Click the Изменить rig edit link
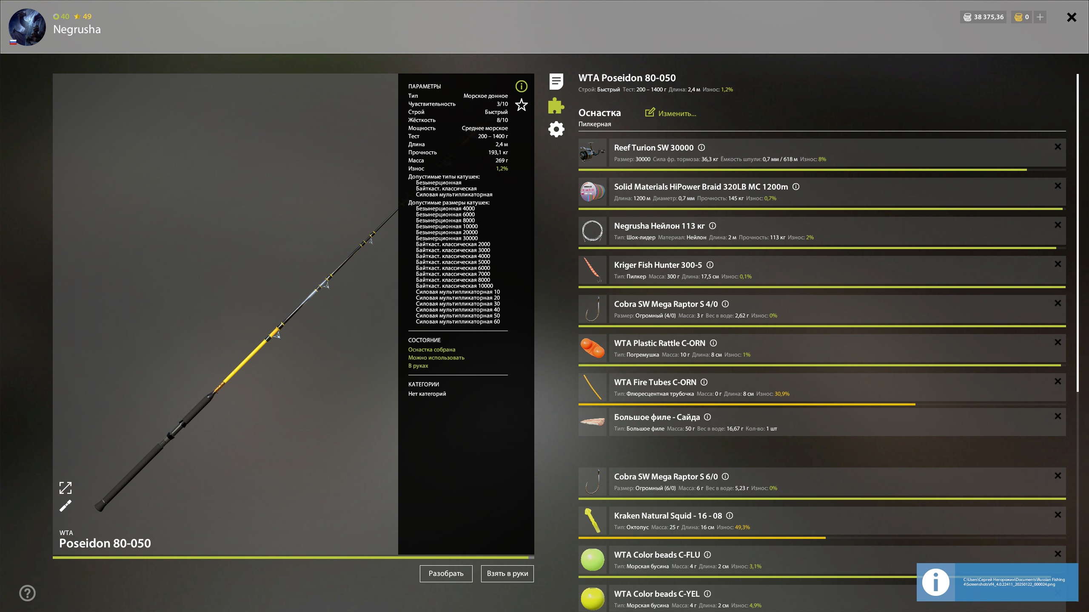This screenshot has width=1089, height=612. [x=671, y=113]
